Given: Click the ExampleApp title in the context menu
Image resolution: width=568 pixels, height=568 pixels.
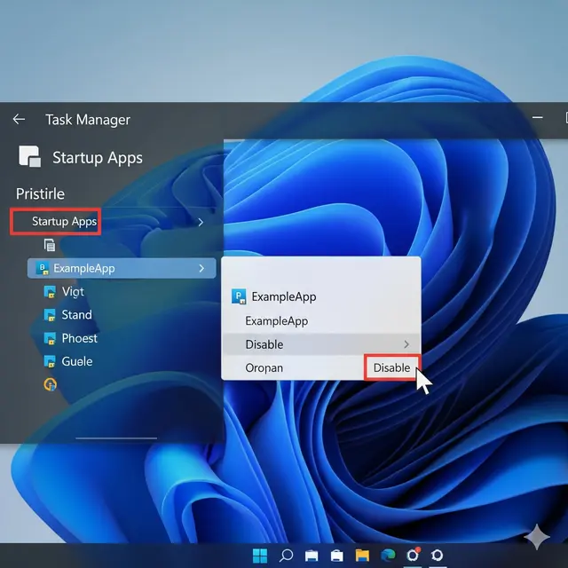Looking at the screenshot, I should [x=284, y=297].
